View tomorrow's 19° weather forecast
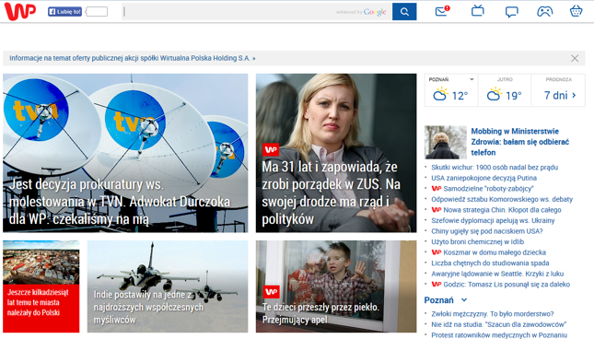594x339 pixels. 505,95
